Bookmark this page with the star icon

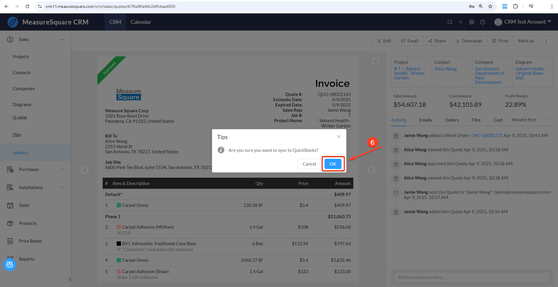[x=490, y=6]
